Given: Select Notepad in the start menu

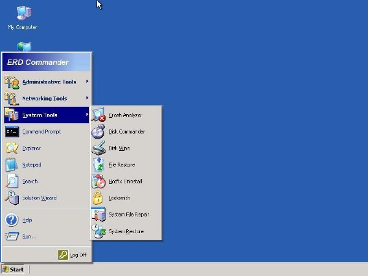Looking at the screenshot, I should point(33,165).
